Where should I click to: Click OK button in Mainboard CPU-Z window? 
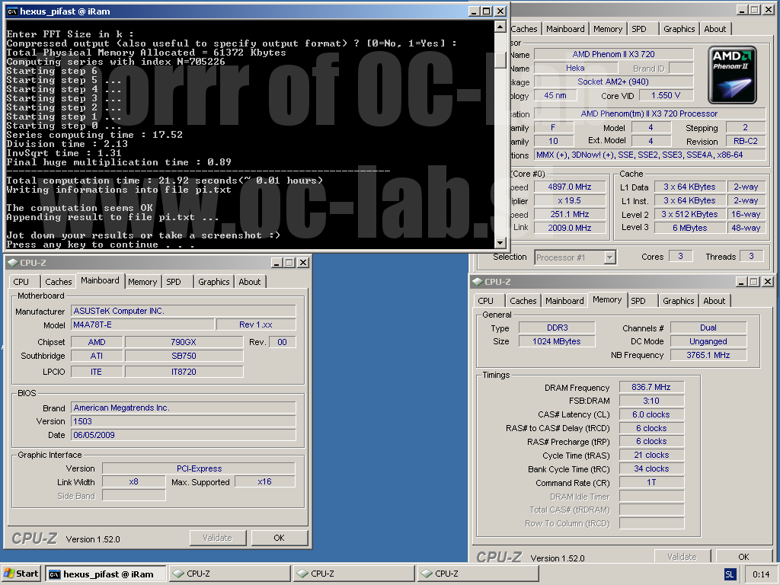click(279, 538)
